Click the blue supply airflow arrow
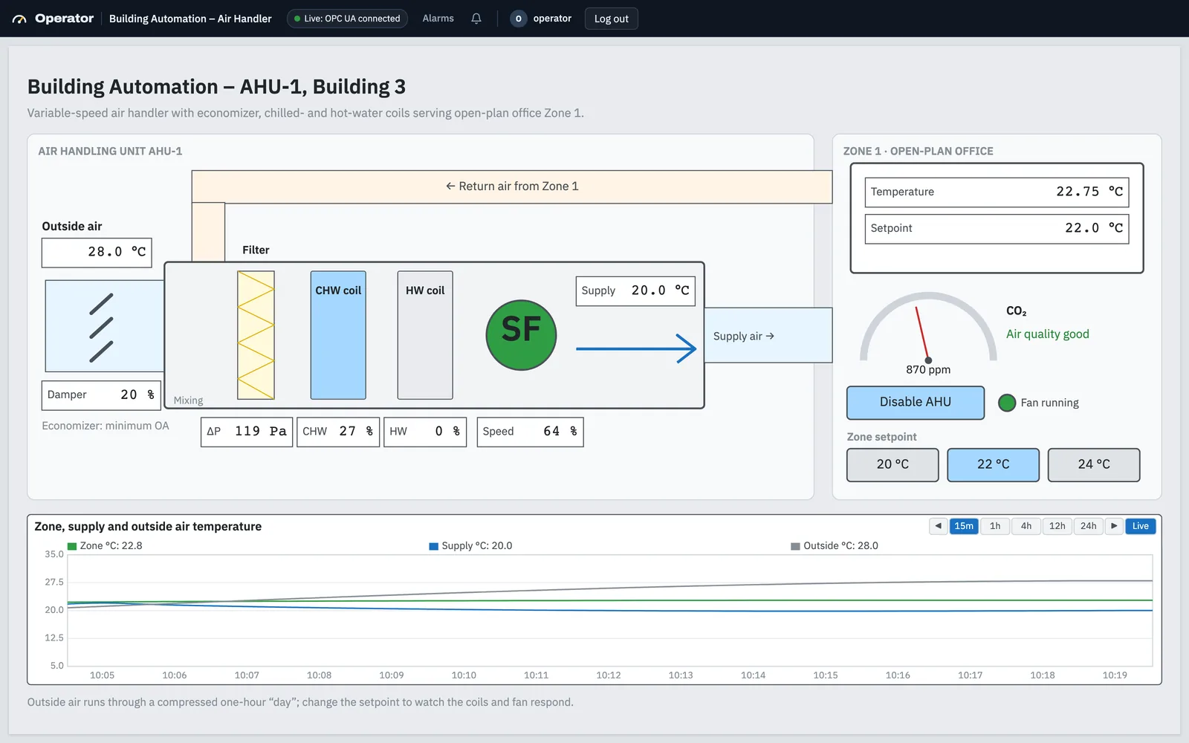This screenshot has height=743, width=1189. [x=636, y=348]
